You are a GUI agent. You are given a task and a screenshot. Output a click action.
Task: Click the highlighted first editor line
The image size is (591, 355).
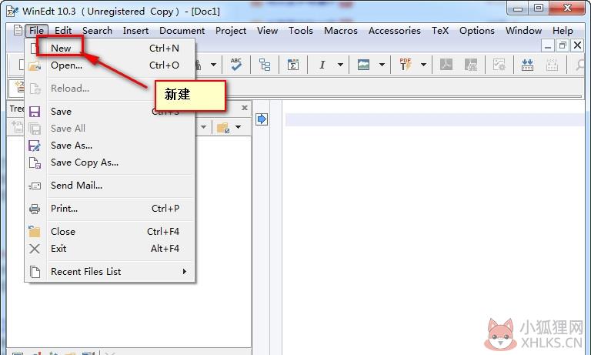tap(435, 120)
